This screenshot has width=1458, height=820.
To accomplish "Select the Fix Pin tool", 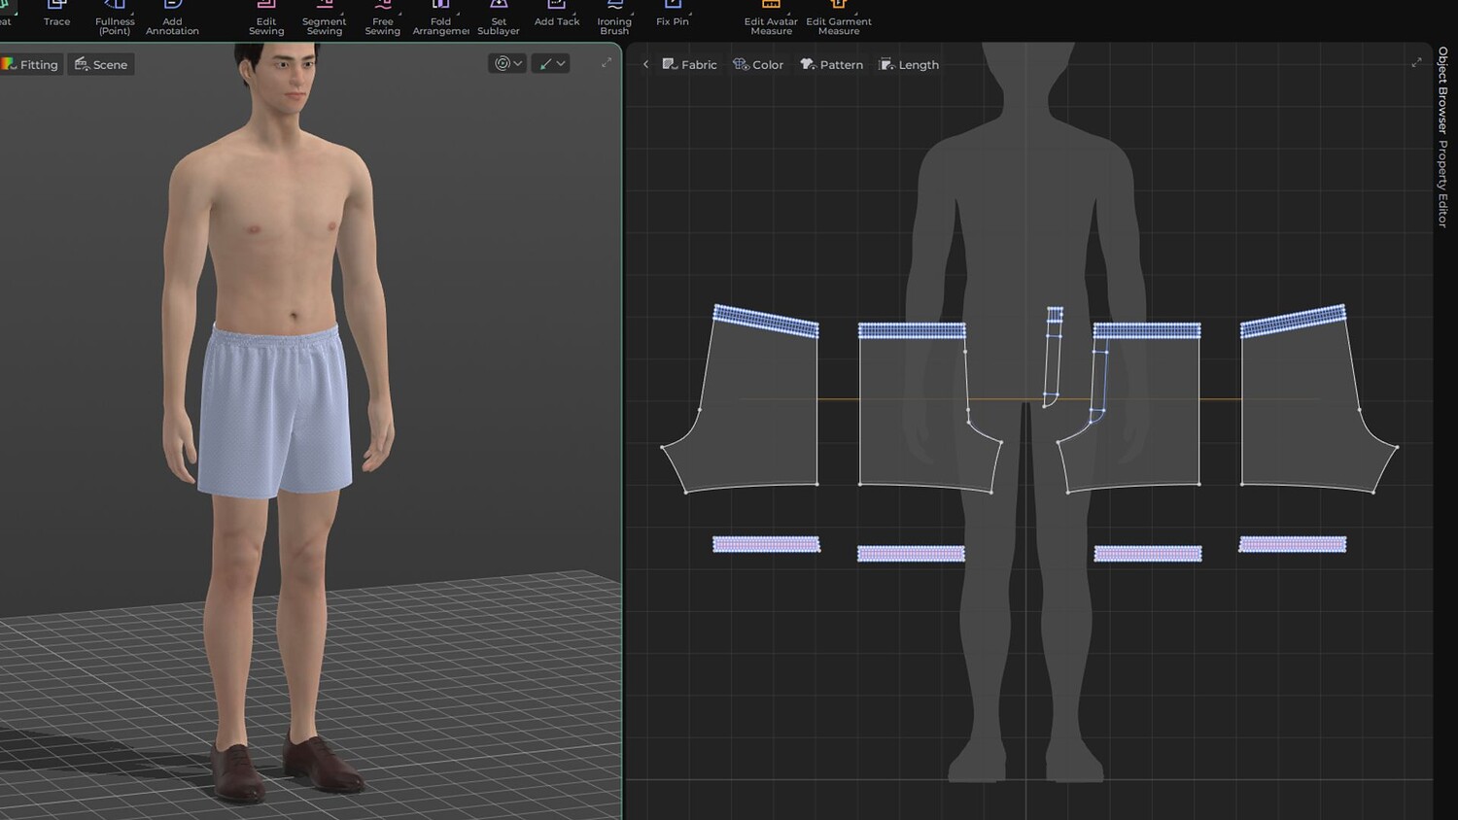I will tap(673, 15).
